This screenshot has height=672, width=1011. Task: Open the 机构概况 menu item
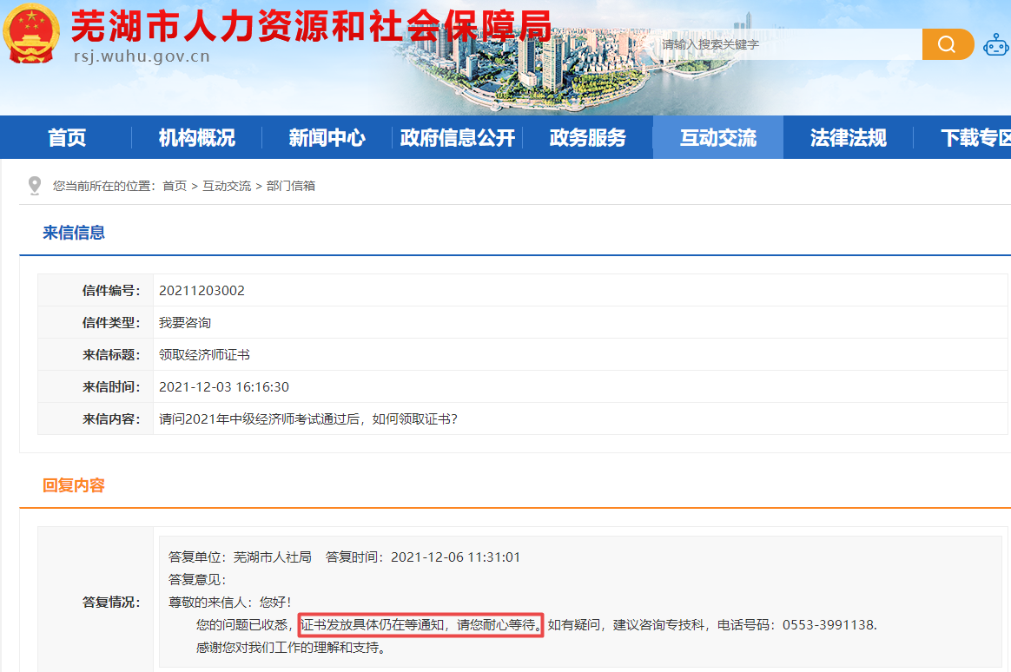coord(196,138)
